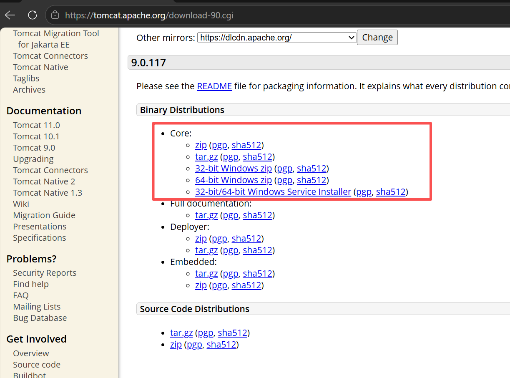Screen dimensions: 510x378
Task: Download the 32-bit Windows zip
Action: coord(234,169)
